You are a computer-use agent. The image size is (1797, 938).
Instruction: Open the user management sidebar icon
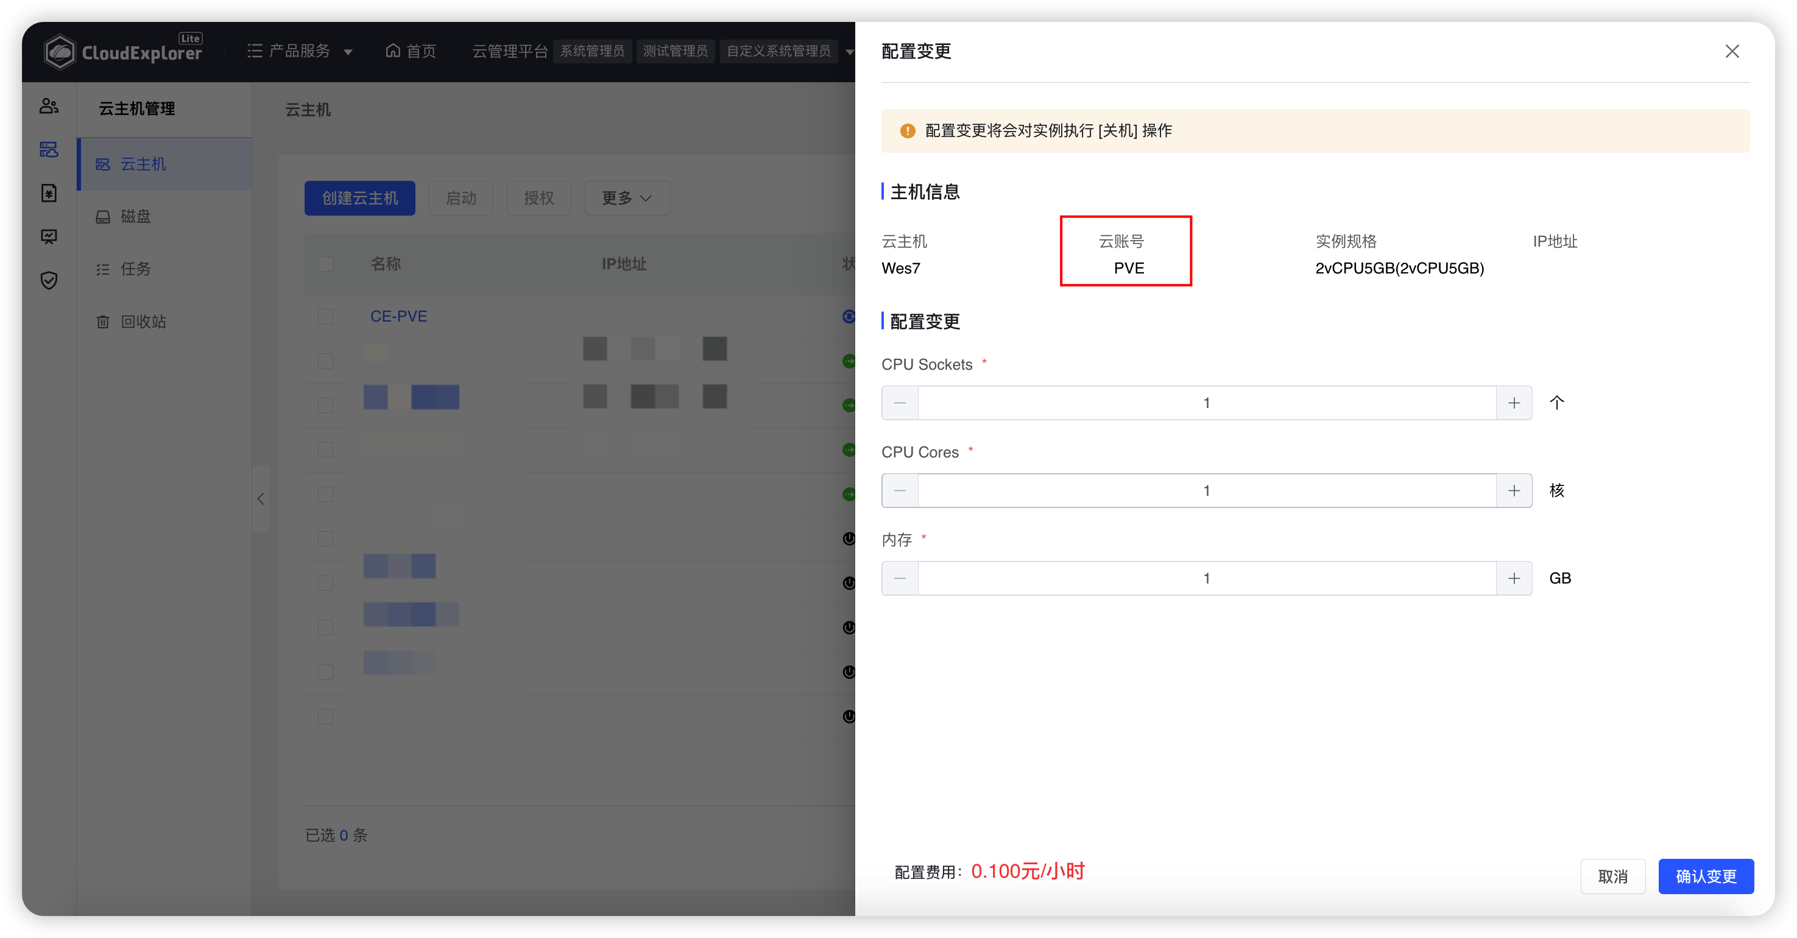tap(49, 106)
